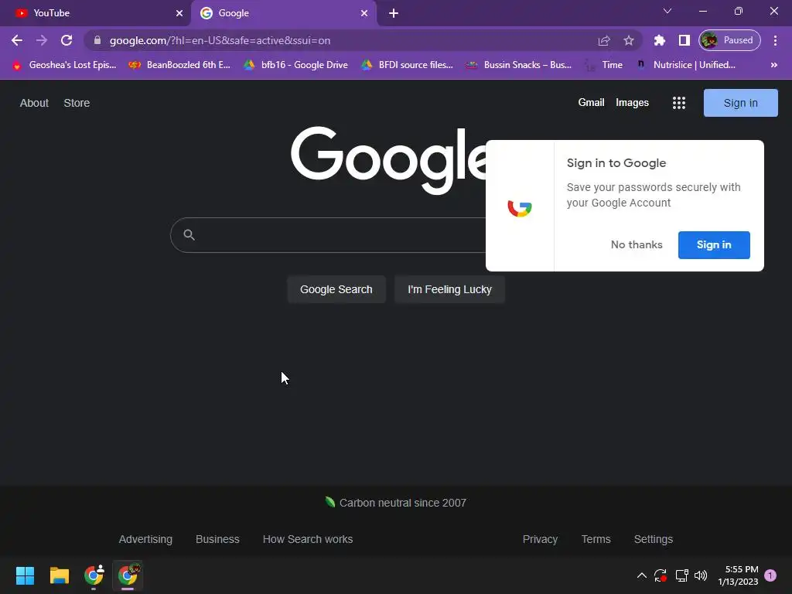Open the Paused profile button
The image size is (792, 594).
[x=729, y=40]
